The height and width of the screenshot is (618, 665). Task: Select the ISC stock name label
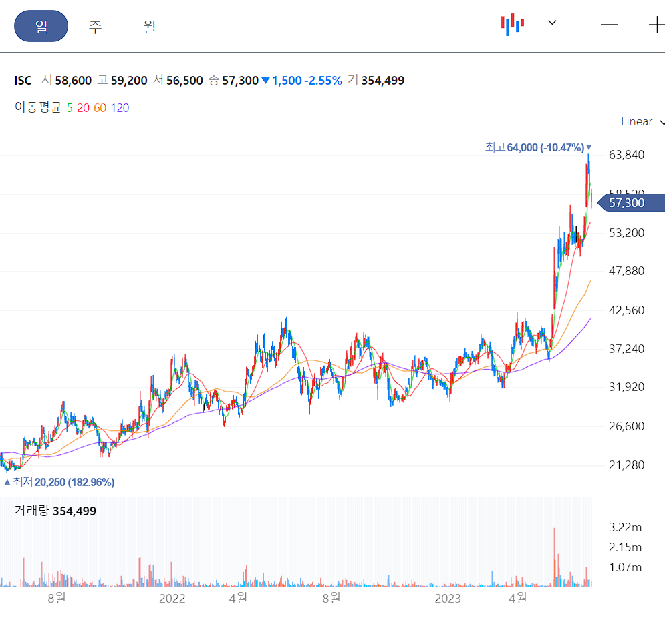[x=23, y=80]
